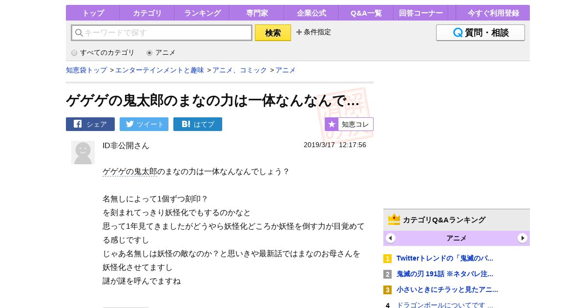Select the すべてのカテゴリ radio button

(74, 53)
